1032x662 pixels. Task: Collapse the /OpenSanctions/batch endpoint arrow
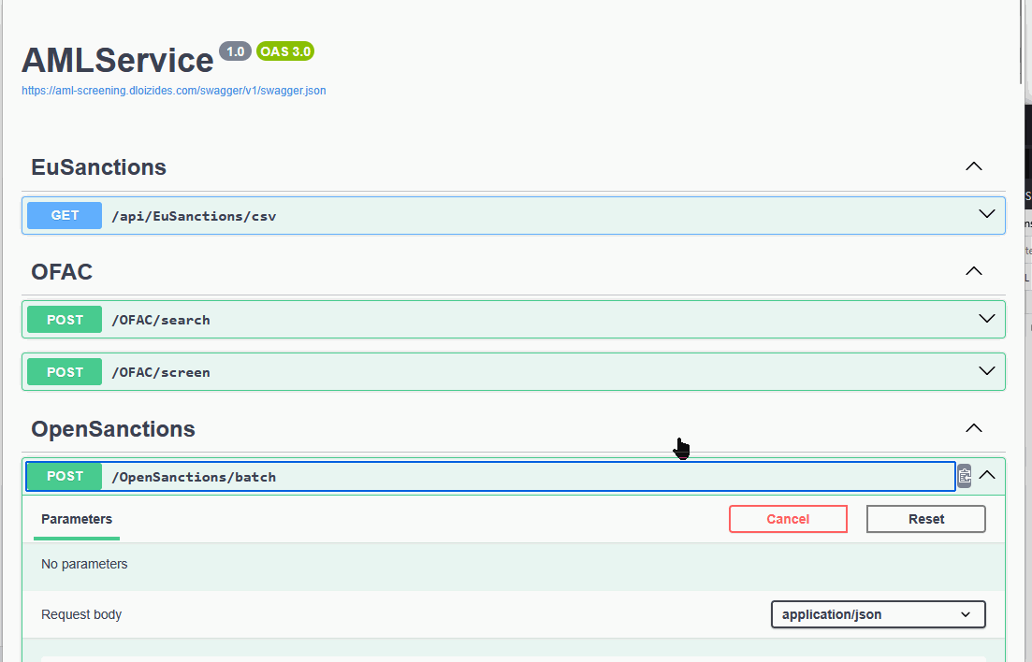[x=987, y=475]
